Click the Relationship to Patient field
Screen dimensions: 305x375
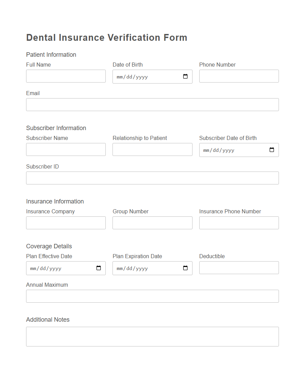[152, 149]
